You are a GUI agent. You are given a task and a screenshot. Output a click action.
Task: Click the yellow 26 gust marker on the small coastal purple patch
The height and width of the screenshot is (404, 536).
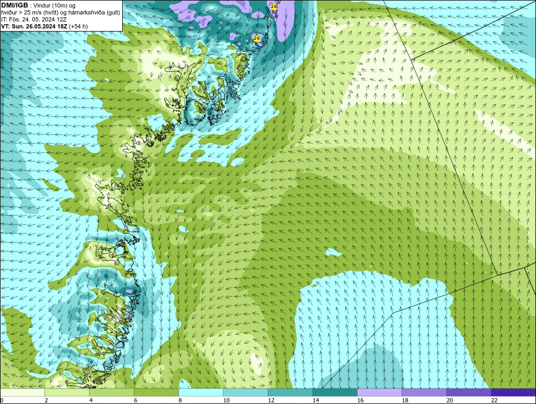(x=257, y=38)
